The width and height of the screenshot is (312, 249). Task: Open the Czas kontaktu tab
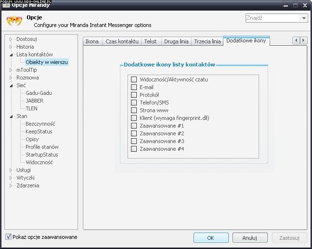pos(122,41)
